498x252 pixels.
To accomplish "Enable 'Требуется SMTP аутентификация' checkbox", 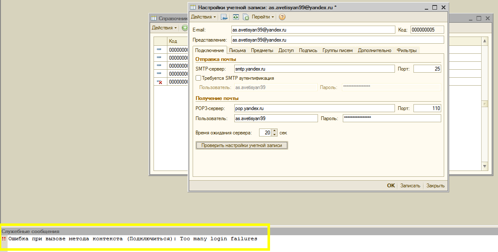I will [x=199, y=78].
